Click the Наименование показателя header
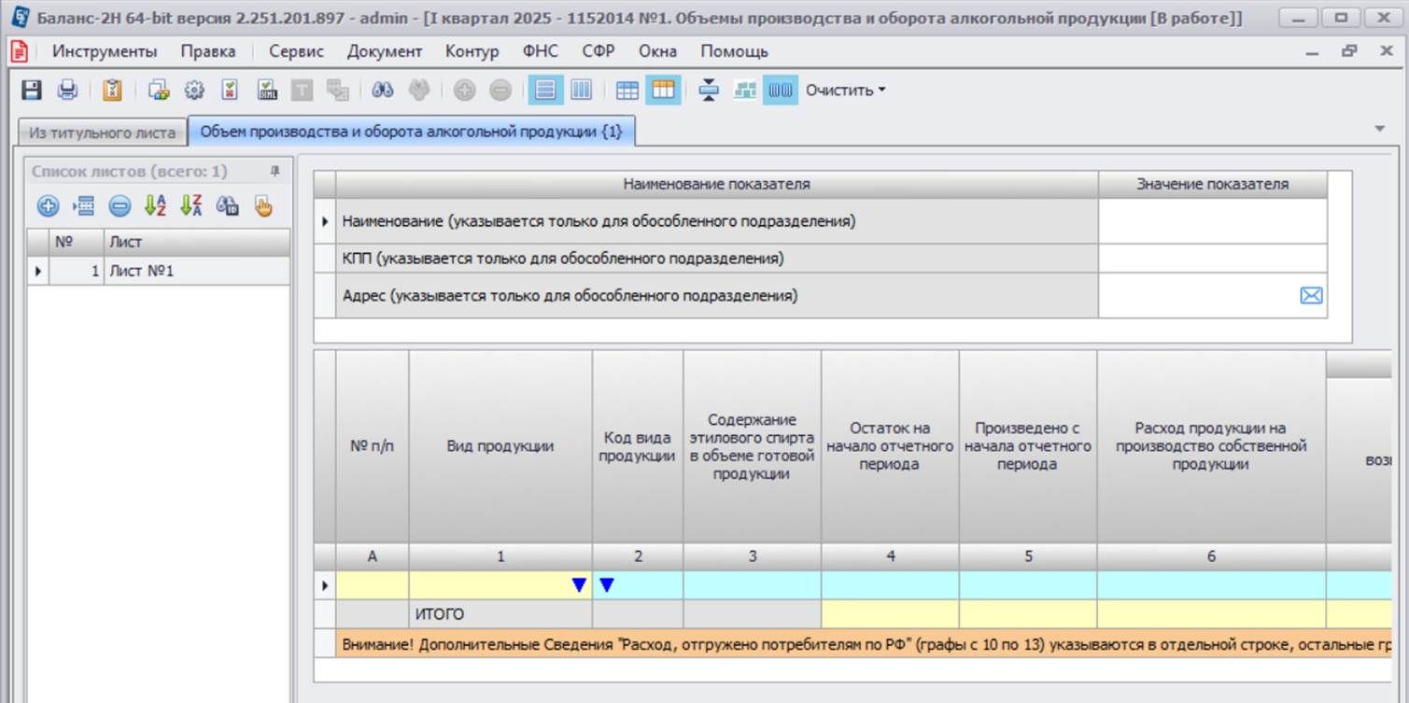Image resolution: width=1409 pixels, height=703 pixels. 716,185
